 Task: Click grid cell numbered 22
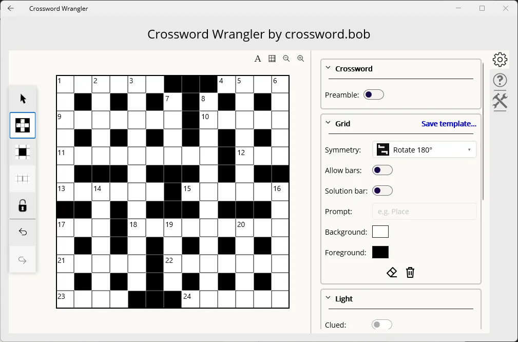click(172, 263)
